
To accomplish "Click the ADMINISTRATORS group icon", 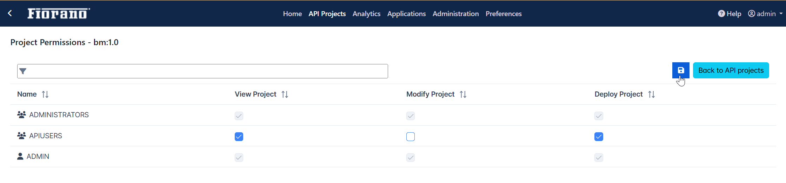I will 21,115.
